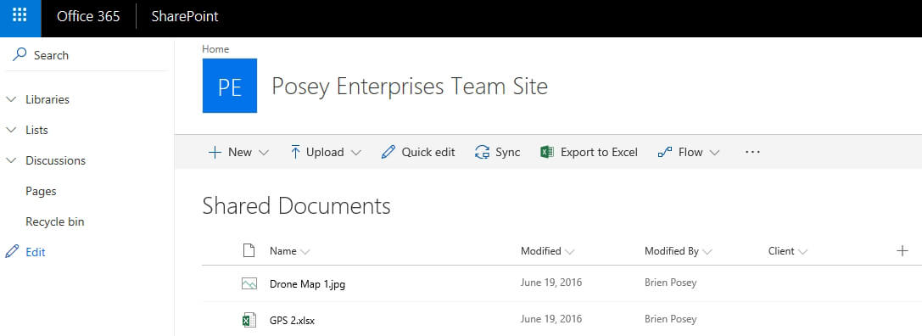Click the PE site logo tile
The image size is (922, 336).
tap(229, 86)
